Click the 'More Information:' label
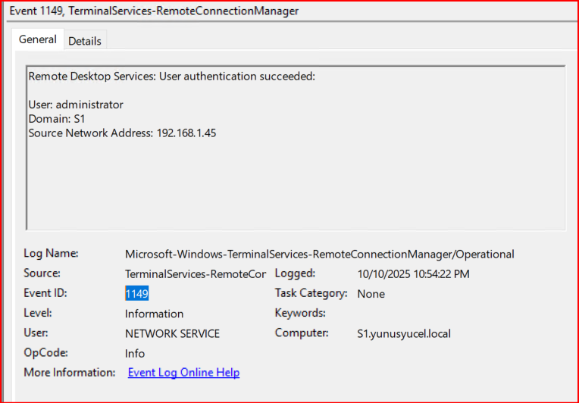579x403 pixels. 70,373
